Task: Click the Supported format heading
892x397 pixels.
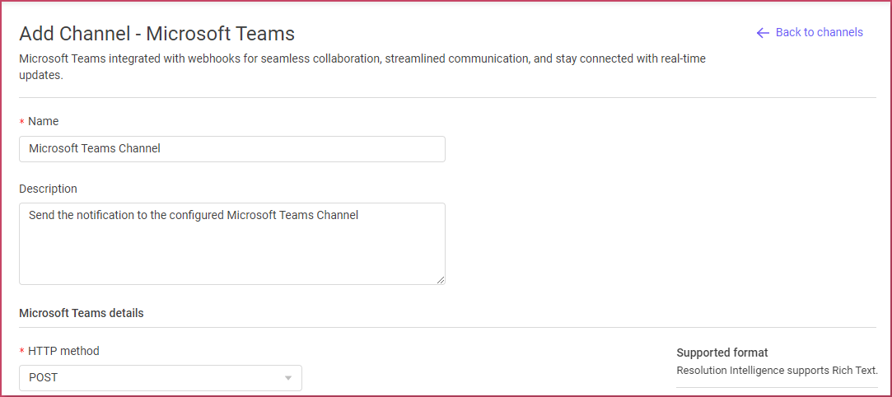Action: (x=722, y=352)
